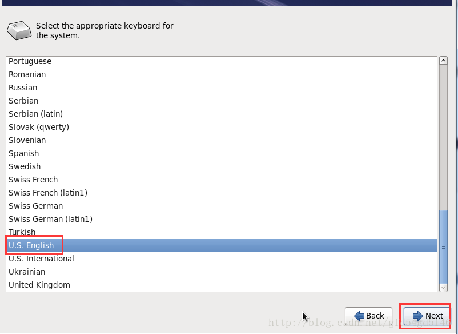Pick the Turkish keyboard layout
Image resolution: width=458 pixels, height=334 pixels.
click(x=22, y=232)
